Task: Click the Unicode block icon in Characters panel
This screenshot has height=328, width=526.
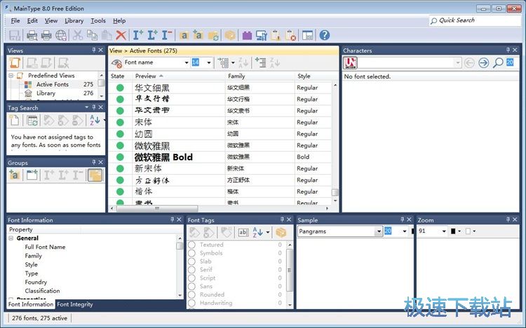Action: point(350,63)
